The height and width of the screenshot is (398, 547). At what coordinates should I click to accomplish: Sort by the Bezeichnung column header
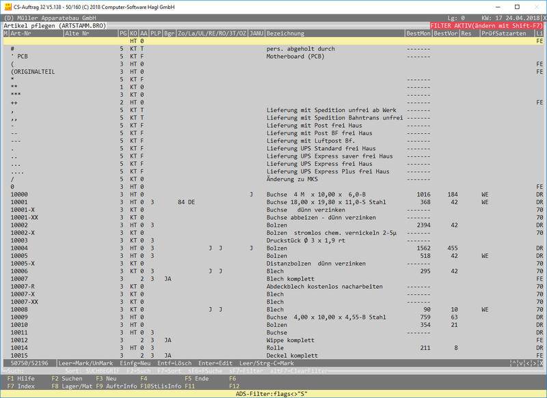coord(286,33)
